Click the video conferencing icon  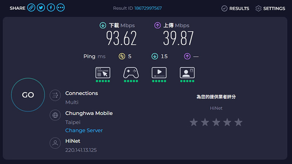(x=187, y=73)
